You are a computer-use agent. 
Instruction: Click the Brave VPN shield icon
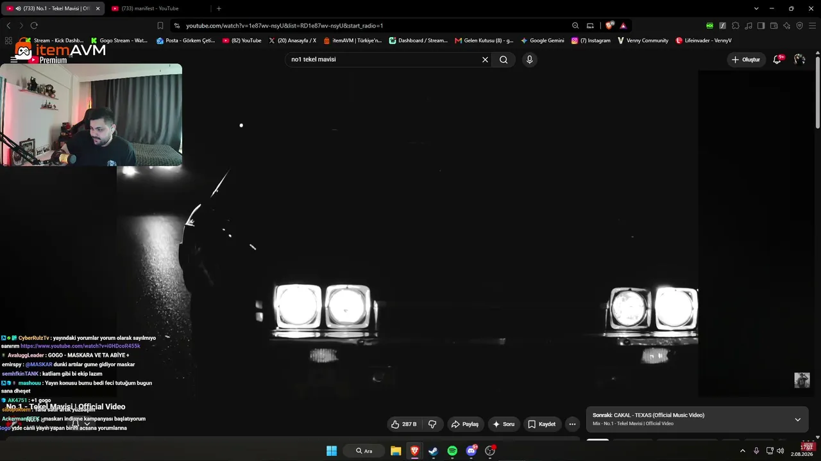(800, 26)
